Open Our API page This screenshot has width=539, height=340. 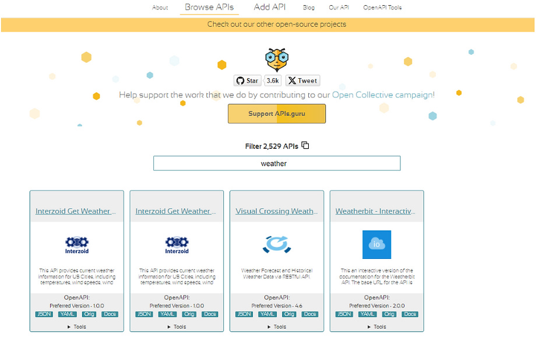339,8
